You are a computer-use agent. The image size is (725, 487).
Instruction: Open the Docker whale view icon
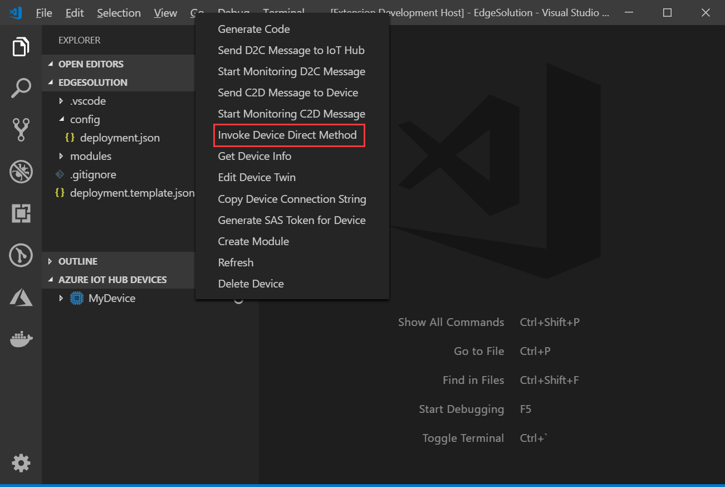[x=21, y=338]
